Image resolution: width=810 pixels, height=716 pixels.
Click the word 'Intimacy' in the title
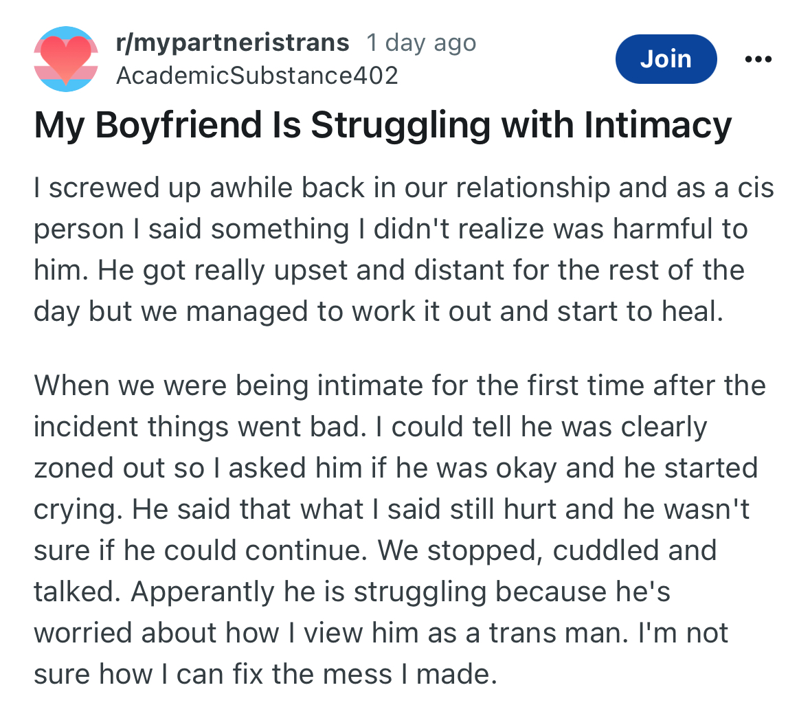pos(658,126)
